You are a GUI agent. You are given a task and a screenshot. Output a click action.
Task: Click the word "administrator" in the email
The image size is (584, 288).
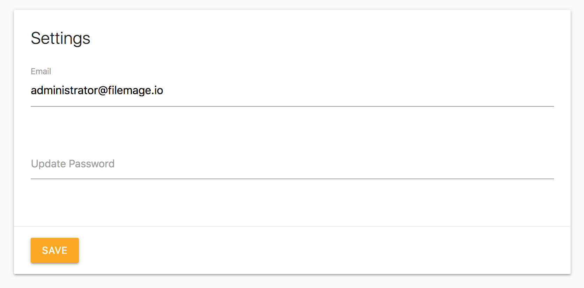(64, 91)
